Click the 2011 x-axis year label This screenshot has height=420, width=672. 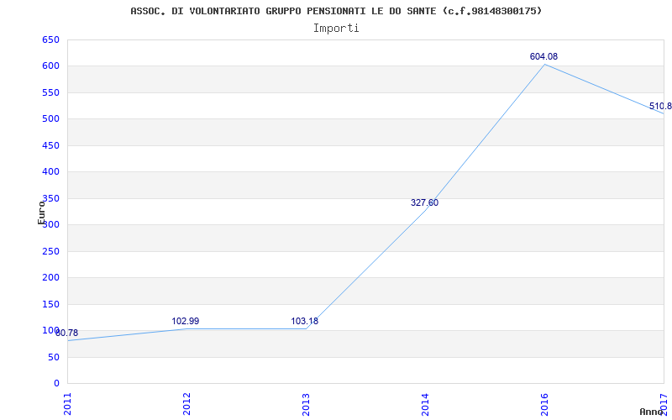tap(68, 404)
